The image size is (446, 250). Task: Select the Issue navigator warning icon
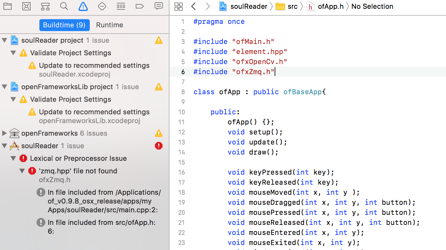click(x=83, y=6)
